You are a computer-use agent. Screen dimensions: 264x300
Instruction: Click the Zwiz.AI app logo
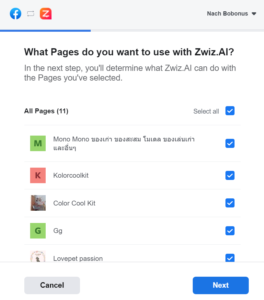pos(46,14)
